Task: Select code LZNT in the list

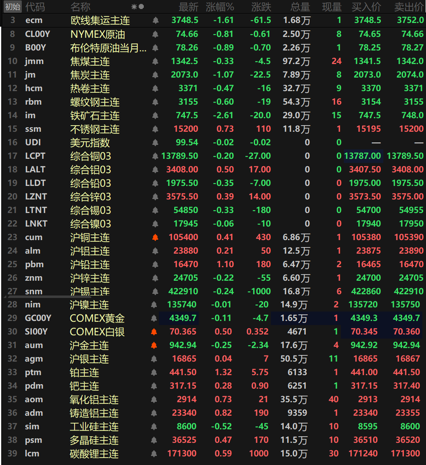Action: pyautogui.click(x=36, y=196)
